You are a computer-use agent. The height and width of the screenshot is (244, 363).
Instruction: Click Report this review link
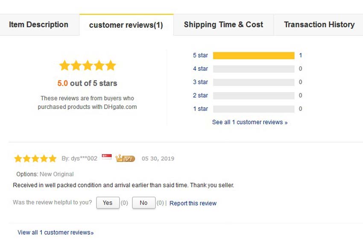click(193, 203)
